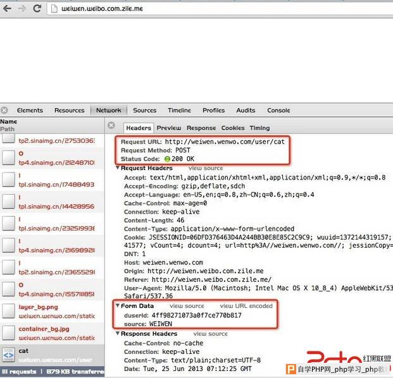
Task: Click thumbnail icon of layer_bg.png
Action: [8, 312]
